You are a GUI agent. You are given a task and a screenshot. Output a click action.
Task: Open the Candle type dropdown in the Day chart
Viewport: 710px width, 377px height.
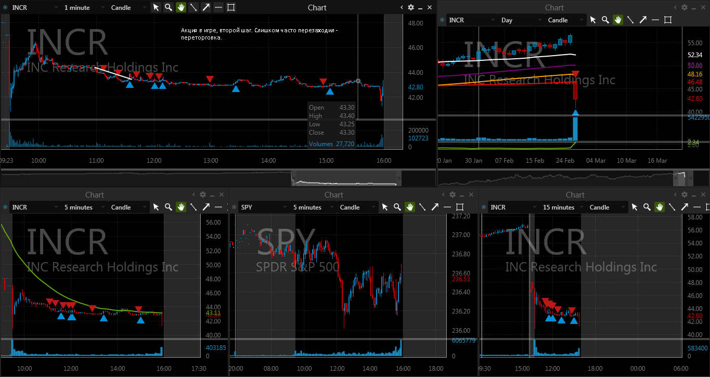565,20
